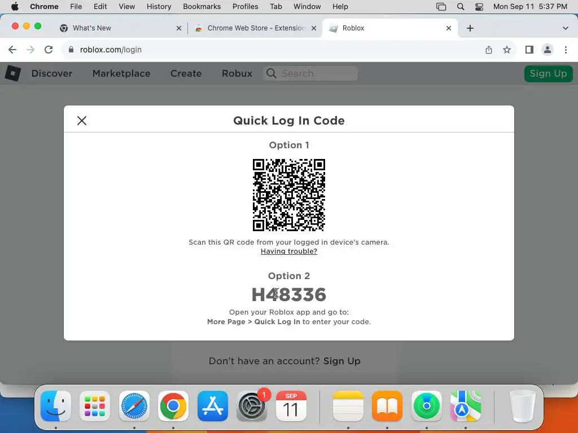Switch to the What's New tab

click(120, 28)
